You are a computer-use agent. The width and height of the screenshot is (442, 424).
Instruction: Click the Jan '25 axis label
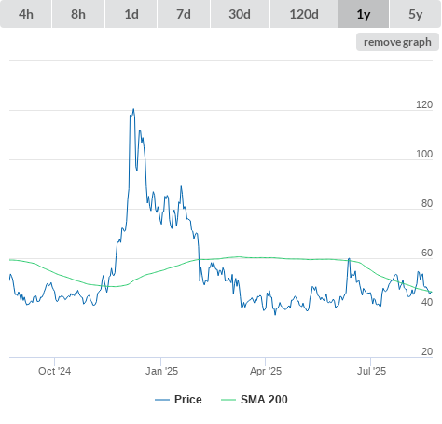coord(161,371)
